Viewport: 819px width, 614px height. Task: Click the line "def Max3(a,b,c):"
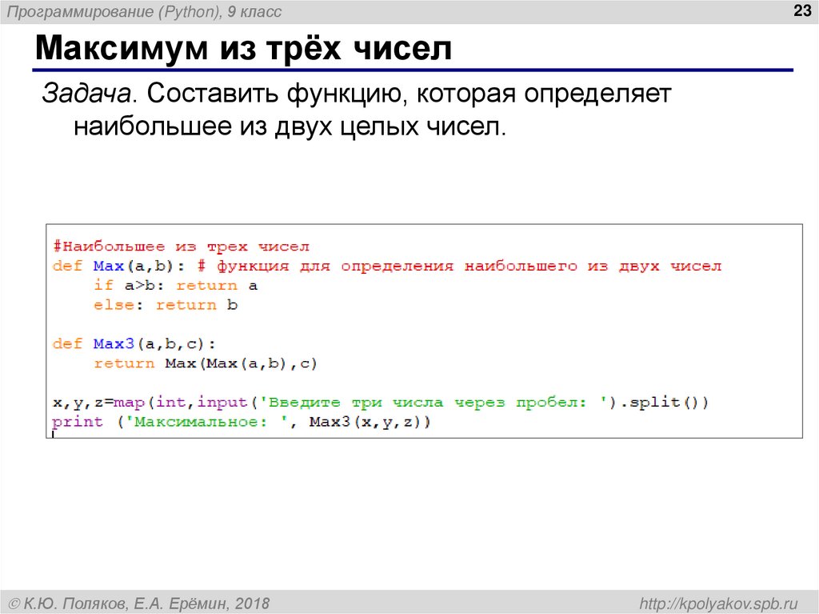pyautogui.click(x=133, y=343)
